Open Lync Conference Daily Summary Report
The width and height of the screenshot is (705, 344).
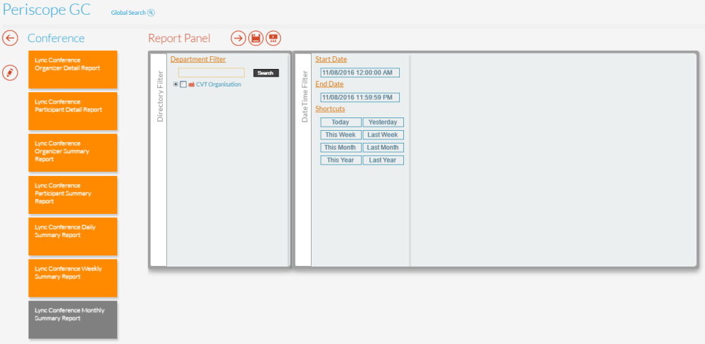[73, 236]
